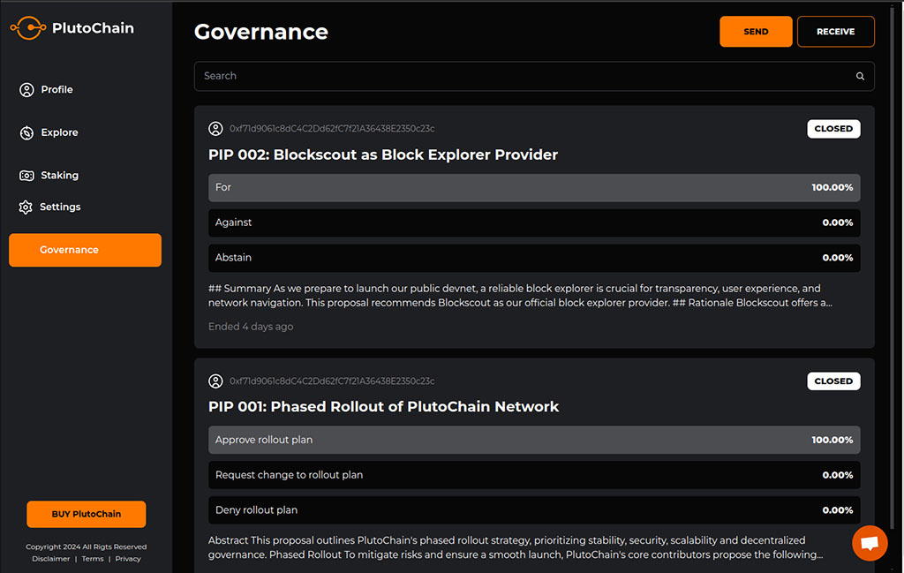Click the PIP 001 author avatar icon
The height and width of the screenshot is (573, 904).
click(215, 381)
